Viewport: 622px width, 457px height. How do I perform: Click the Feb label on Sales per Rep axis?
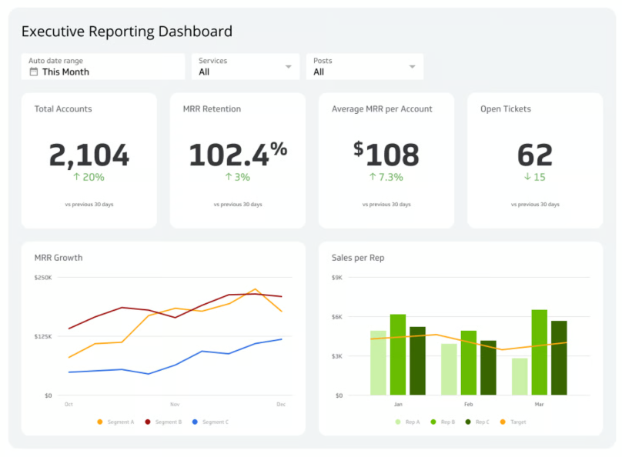469,404
